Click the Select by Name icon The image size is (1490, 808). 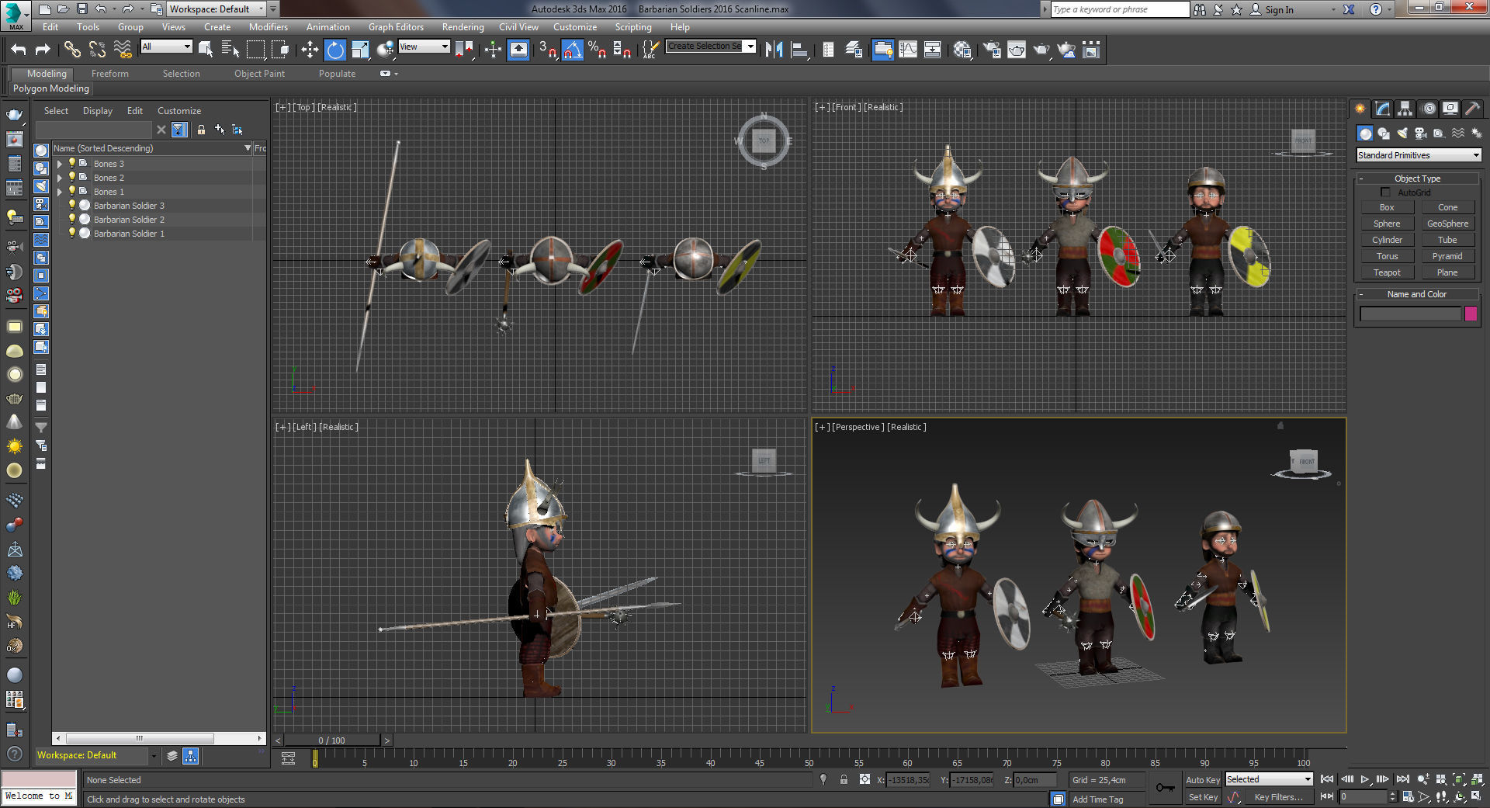[230, 50]
